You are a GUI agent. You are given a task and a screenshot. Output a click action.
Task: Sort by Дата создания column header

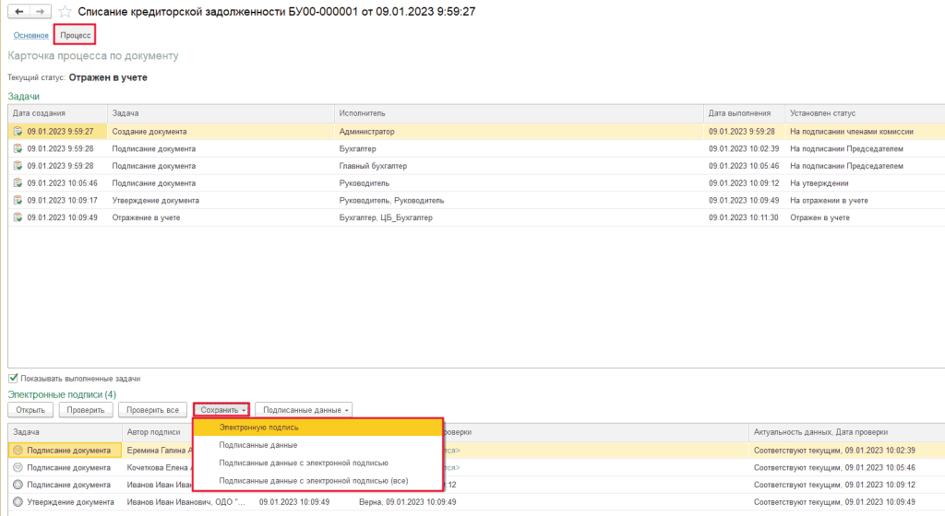tap(58, 113)
